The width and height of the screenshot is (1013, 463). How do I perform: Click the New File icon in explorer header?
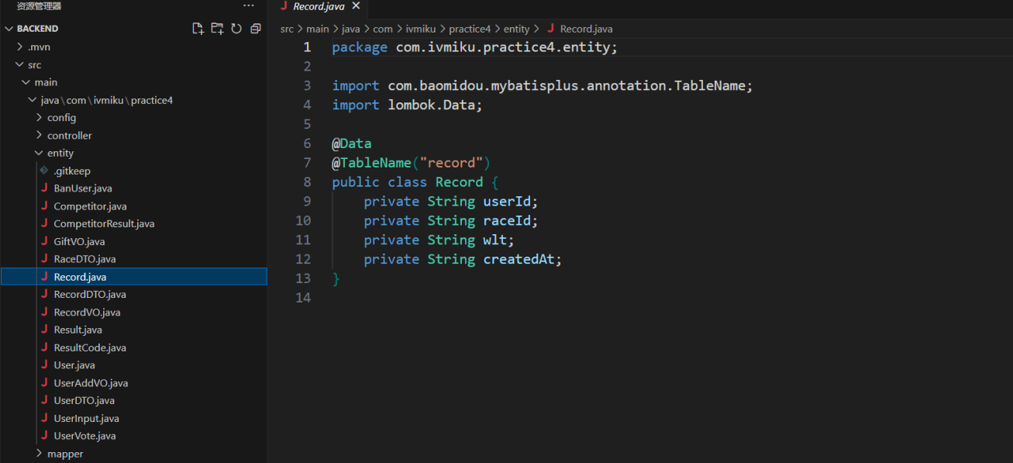point(198,29)
